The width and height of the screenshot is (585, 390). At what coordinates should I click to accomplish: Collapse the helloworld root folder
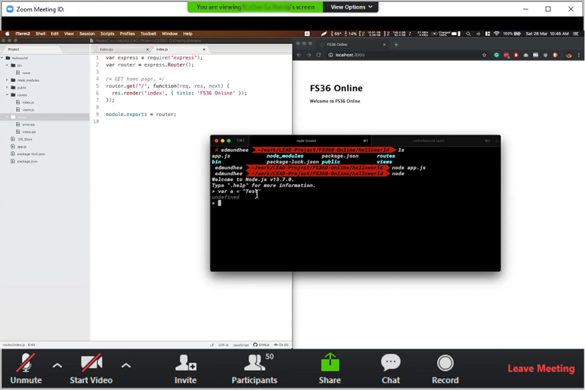pos(2,58)
